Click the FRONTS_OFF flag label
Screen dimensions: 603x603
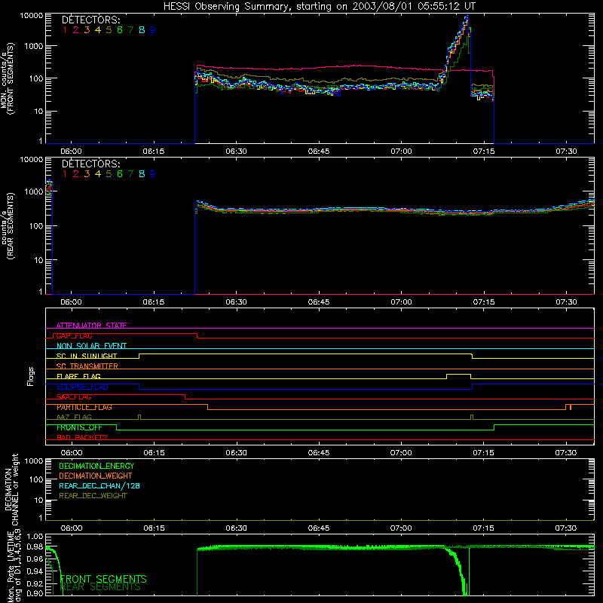(x=79, y=427)
